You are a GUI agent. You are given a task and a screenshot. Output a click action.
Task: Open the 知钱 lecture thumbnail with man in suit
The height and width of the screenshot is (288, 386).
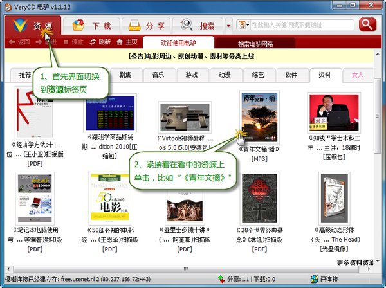pos(334,113)
